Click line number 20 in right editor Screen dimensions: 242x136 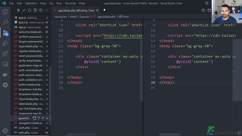(153, 83)
